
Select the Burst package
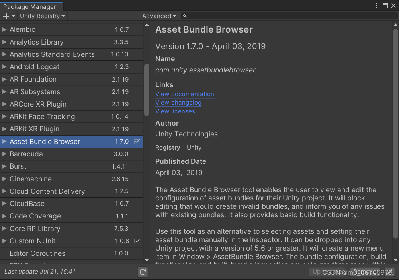click(72, 166)
